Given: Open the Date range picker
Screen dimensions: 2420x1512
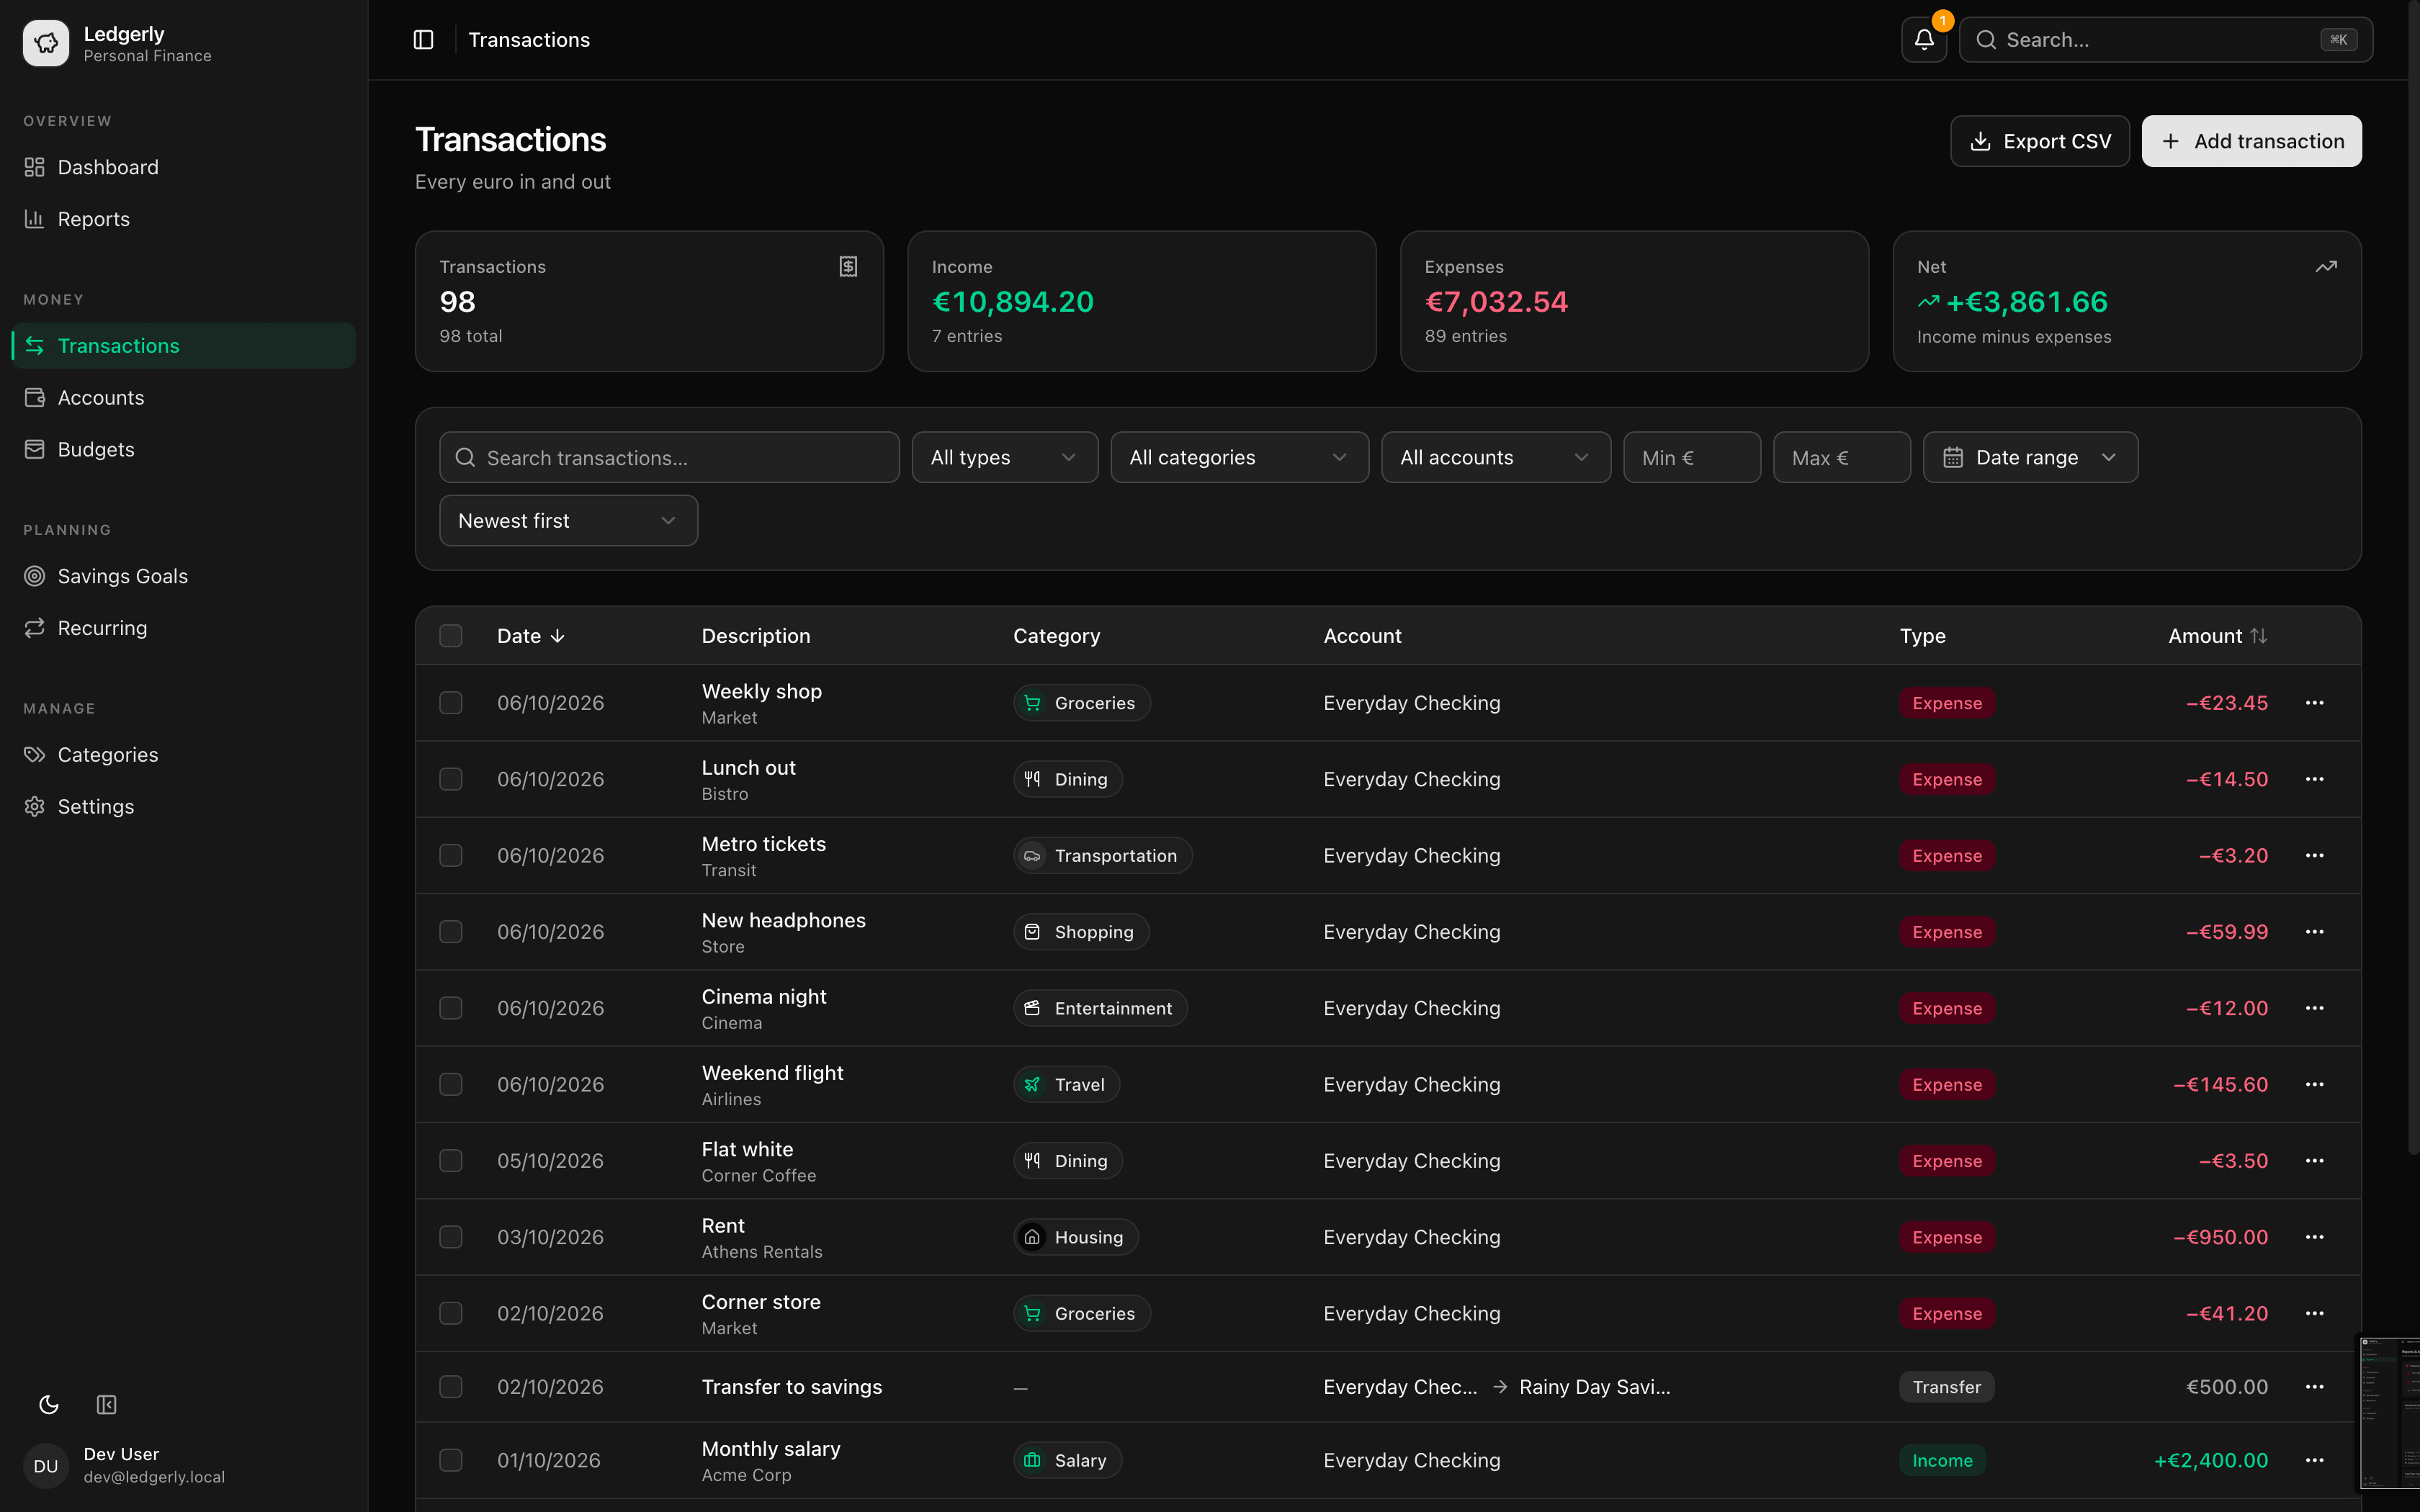Looking at the screenshot, I should point(2030,457).
